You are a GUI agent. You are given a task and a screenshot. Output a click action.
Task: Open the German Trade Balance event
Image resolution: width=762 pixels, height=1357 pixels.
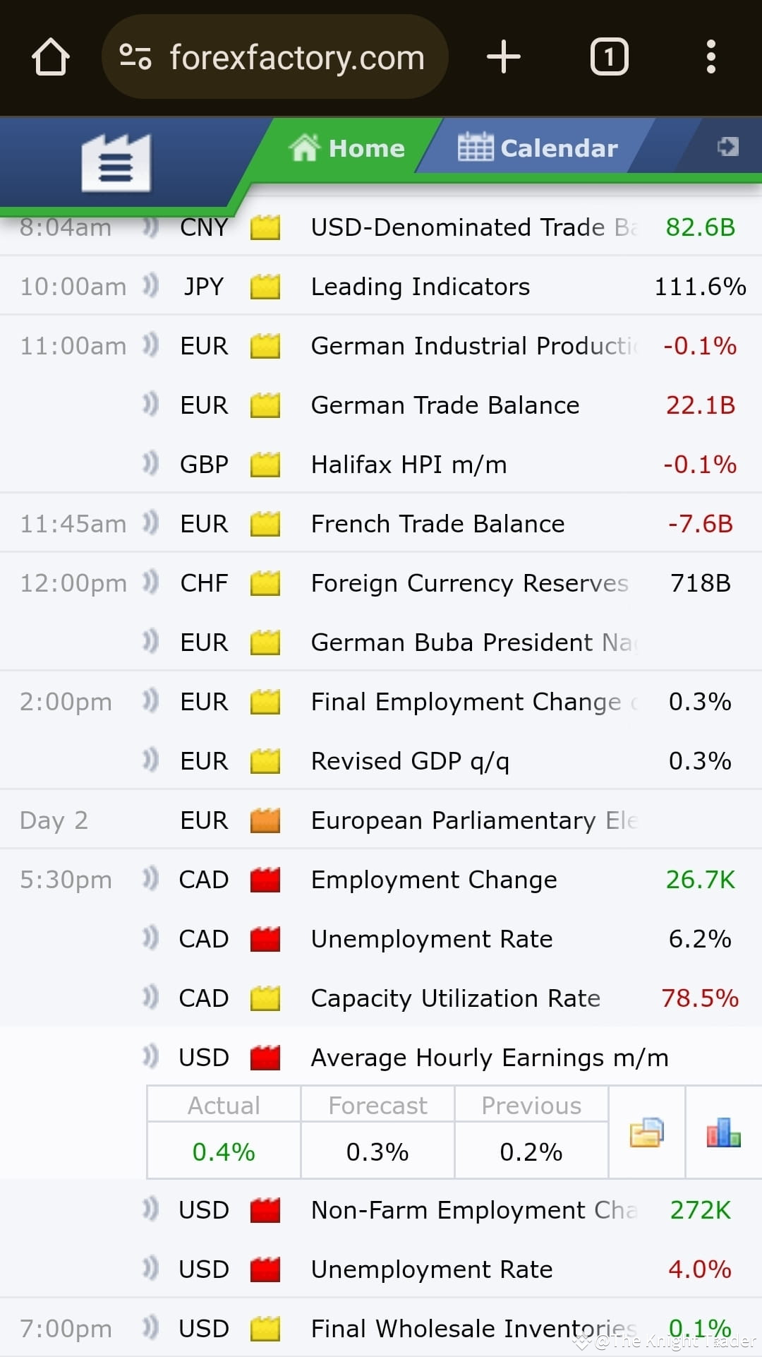pyautogui.click(x=445, y=405)
